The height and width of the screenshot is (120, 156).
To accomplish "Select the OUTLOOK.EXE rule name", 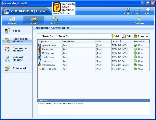I will [49, 69].
